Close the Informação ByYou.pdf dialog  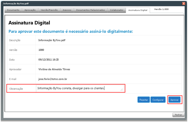(x=183, y=3)
